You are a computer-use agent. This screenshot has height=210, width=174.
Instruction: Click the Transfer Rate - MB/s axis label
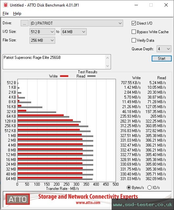(63, 189)
